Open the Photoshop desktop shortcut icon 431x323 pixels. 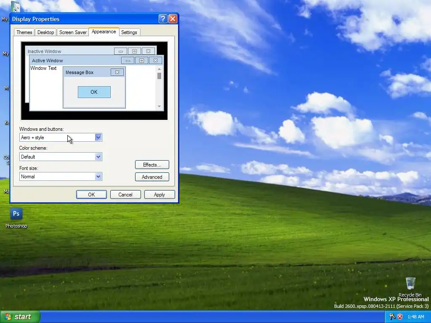coord(16,214)
